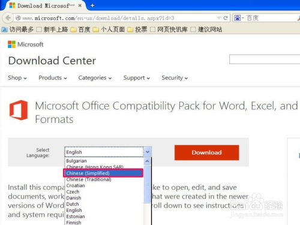The height and width of the screenshot is (225, 300).
Task: Open the 投票 bookmark folder
Action: pyautogui.click(x=137, y=29)
